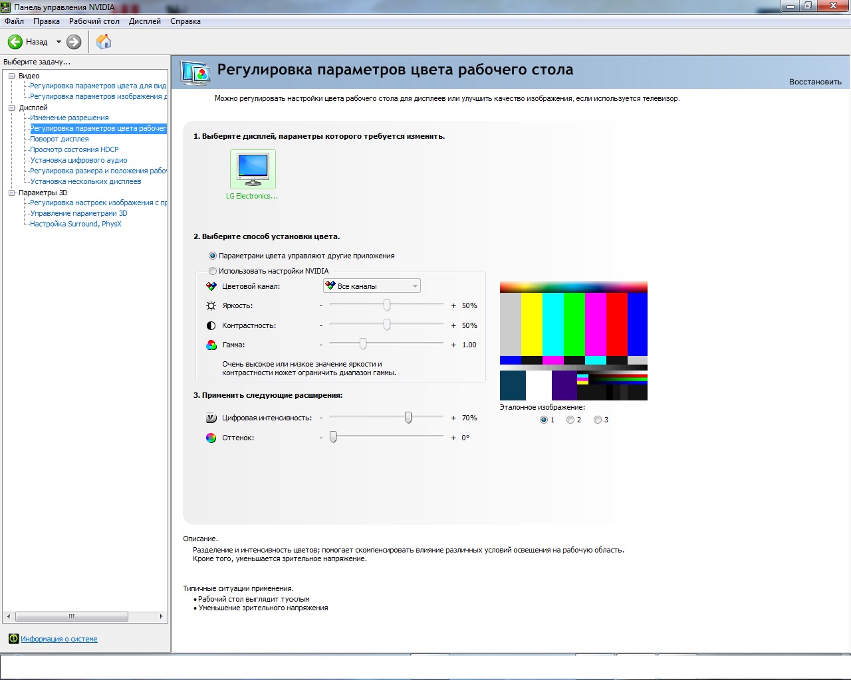The image size is (851, 680).
Task: Collapse the Параметры 3D tree section
Action: point(11,193)
